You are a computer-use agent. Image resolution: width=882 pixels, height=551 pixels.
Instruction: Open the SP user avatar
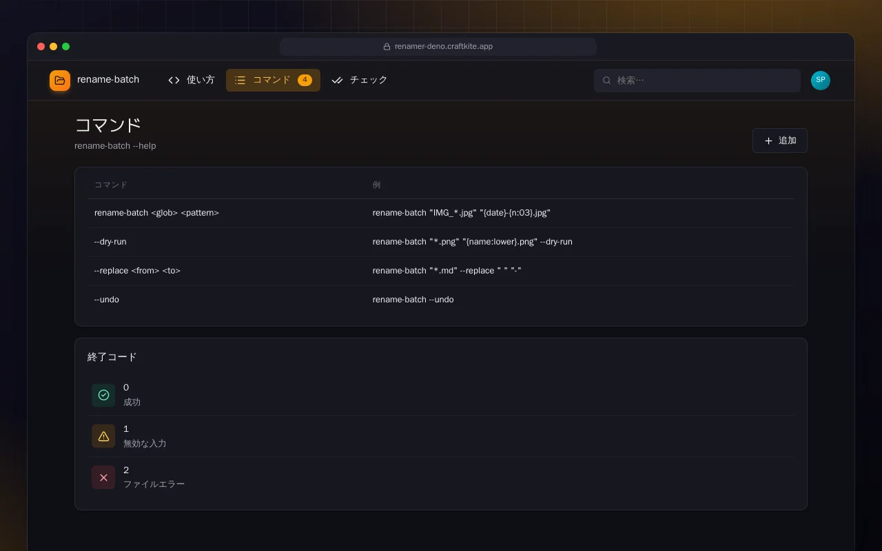[x=821, y=81]
